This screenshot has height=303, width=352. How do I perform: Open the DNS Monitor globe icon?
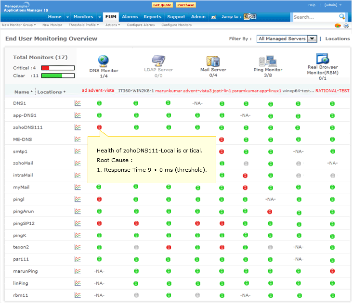pos(103,61)
